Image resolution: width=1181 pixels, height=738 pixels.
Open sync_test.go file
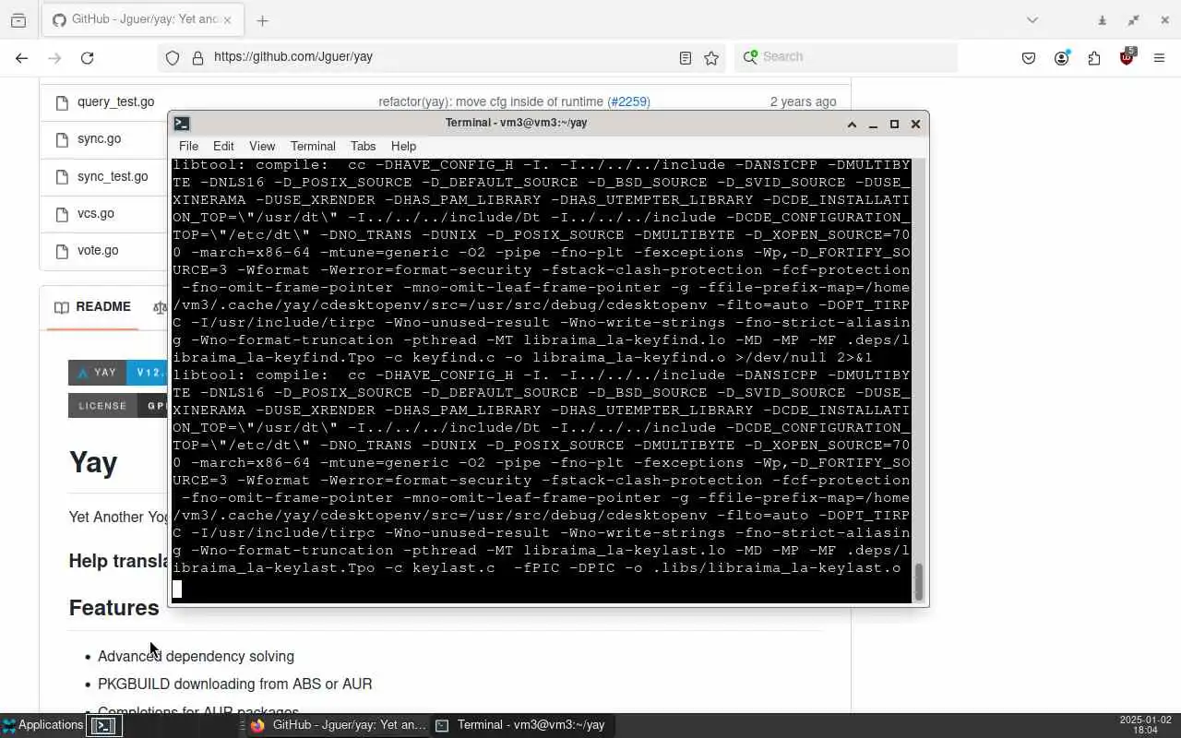[x=113, y=176]
